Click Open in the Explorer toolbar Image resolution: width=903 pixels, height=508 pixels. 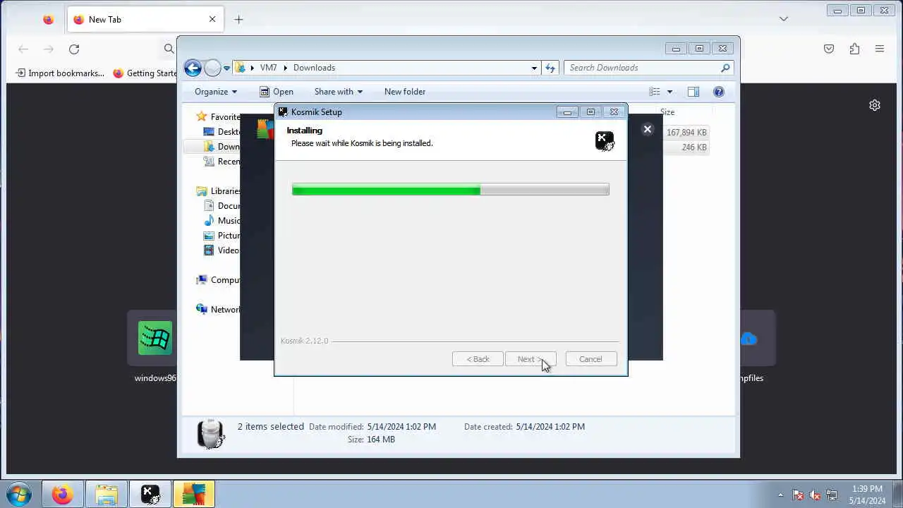(277, 92)
